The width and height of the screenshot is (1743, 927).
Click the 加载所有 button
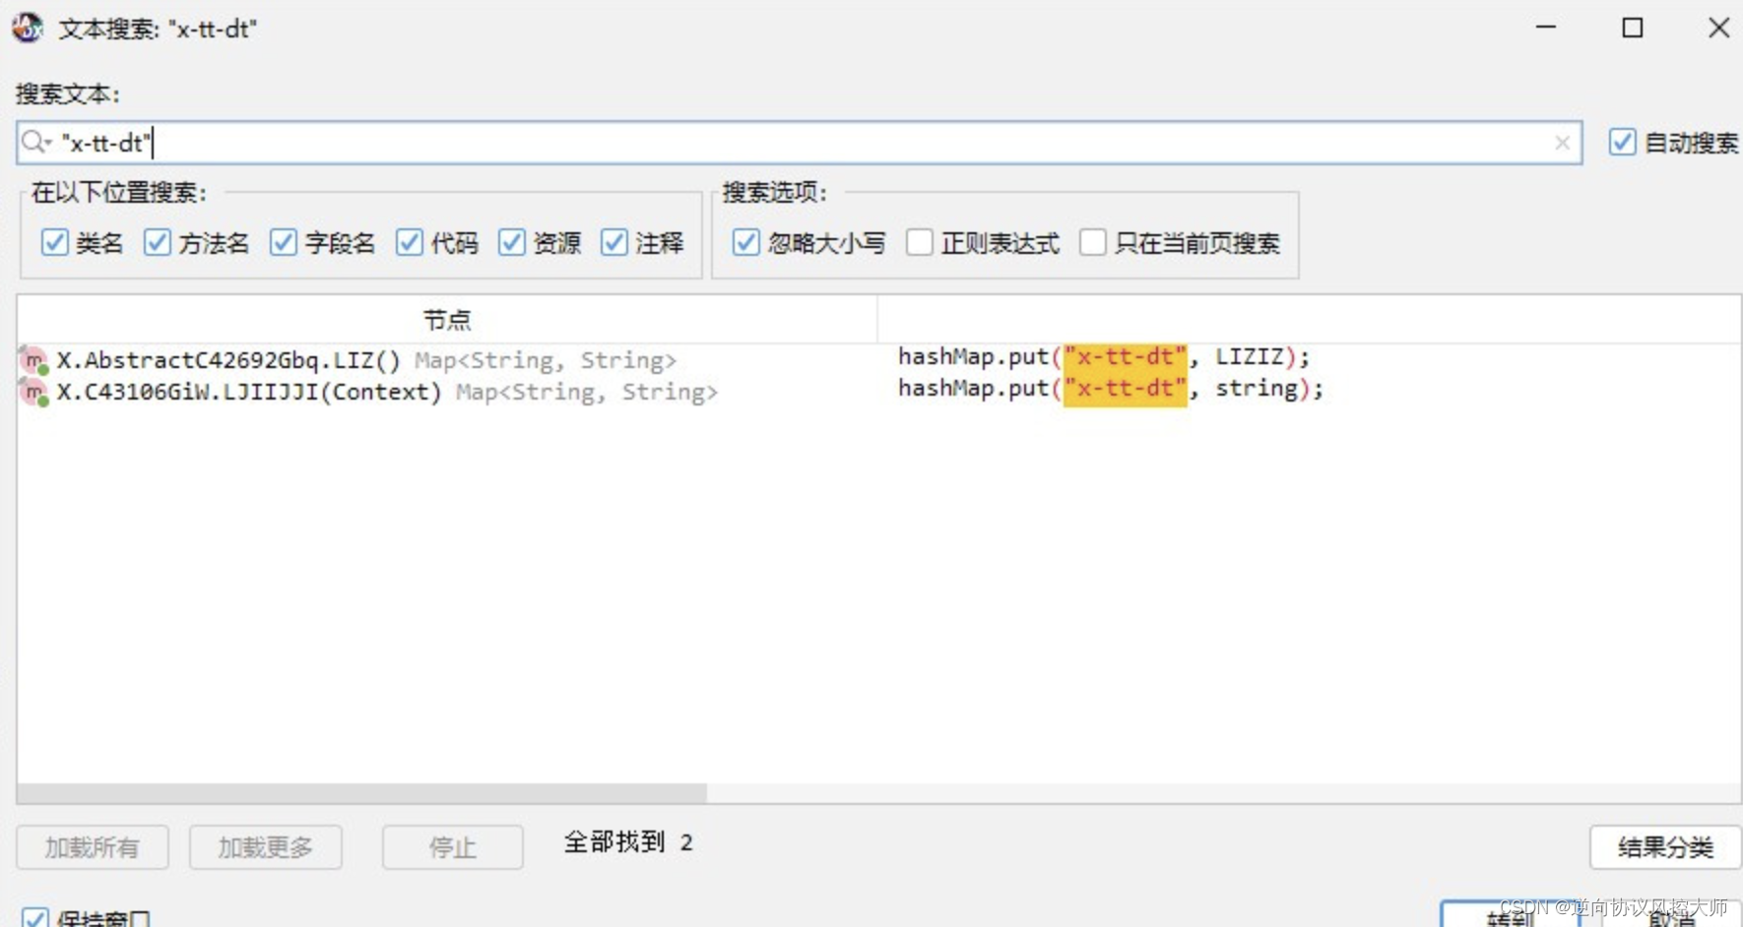pyautogui.click(x=92, y=847)
